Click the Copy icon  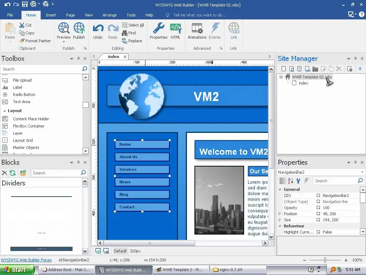(22, 33)
